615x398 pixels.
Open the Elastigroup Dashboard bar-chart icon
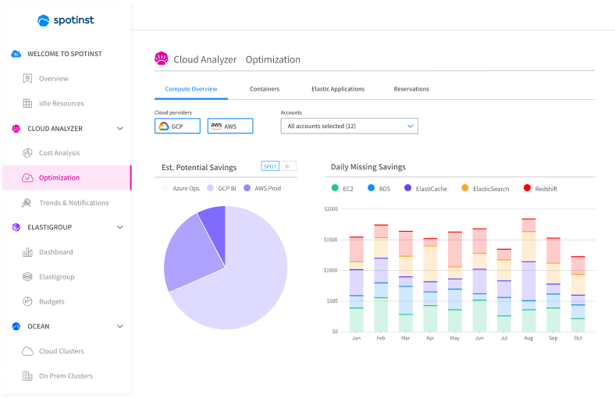coord(27,252)
